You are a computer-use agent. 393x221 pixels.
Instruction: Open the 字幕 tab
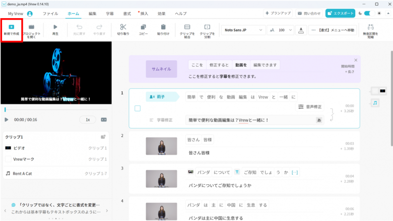110,14
